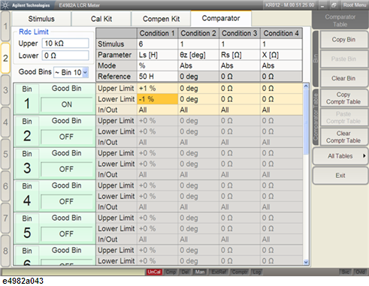This screenshot has width=369, height=286.
Task: Switch to the Compen Kit tab
Action: click(161, 19)
